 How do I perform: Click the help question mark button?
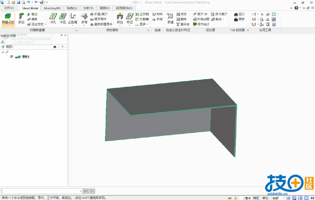coord(296,8)
